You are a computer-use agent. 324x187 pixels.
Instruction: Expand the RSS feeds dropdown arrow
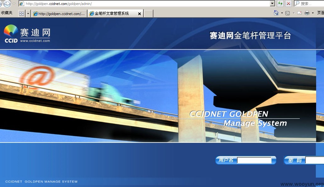(294, 13)
